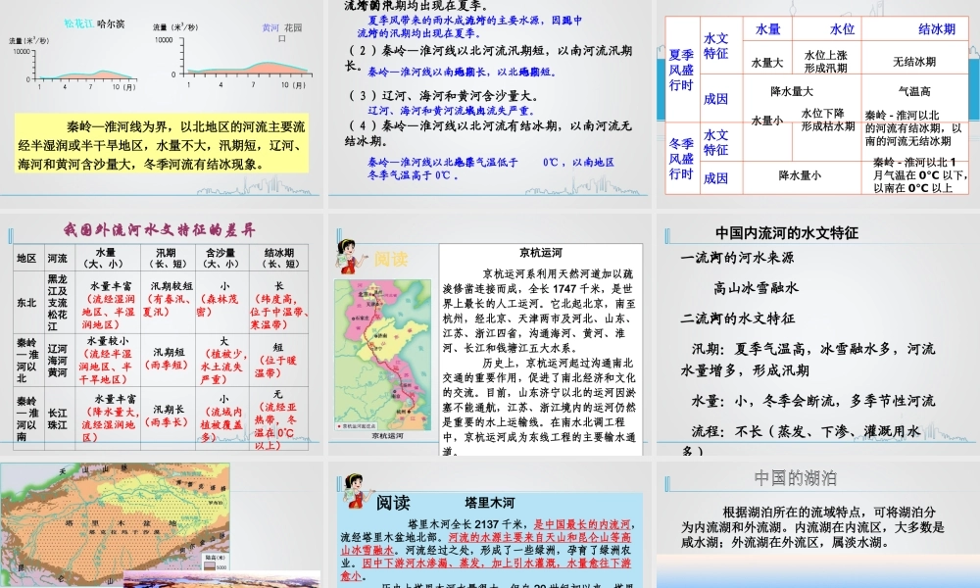Click the 京杭运河 route map image
This screenshot has height=588, width=980.
point(382,355)
